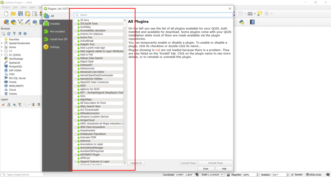Open the Layer Styling panel brush icon
Image resolution: width=331 pixels, height=177 pixels.
pos(3,105)
